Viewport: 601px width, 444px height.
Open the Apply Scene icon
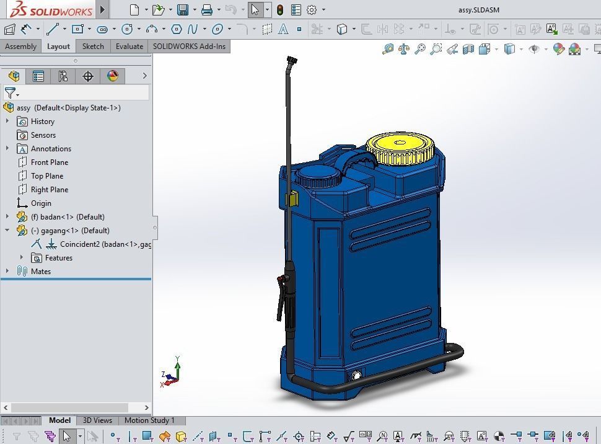(x=574, y=49)
